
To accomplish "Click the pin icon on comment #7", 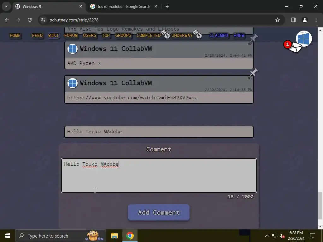I will click(254, 72).
